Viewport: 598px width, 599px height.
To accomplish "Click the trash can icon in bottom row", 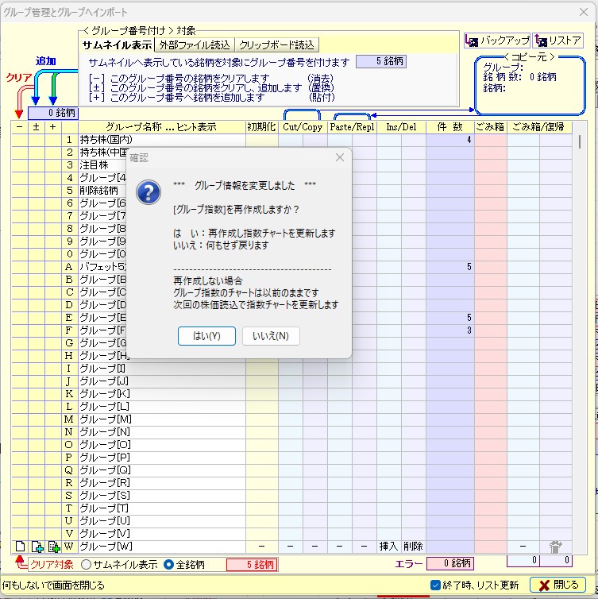I will 555,547.
